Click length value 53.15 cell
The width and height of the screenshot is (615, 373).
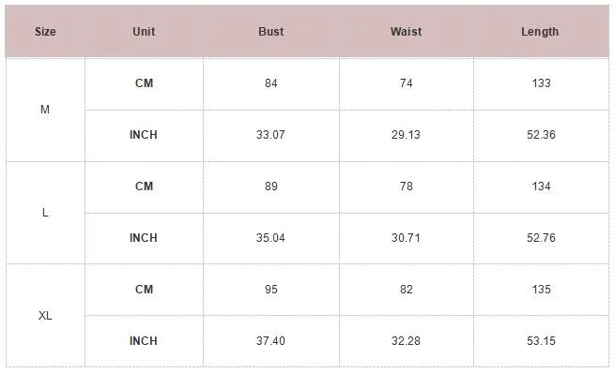tap(541, 341)
